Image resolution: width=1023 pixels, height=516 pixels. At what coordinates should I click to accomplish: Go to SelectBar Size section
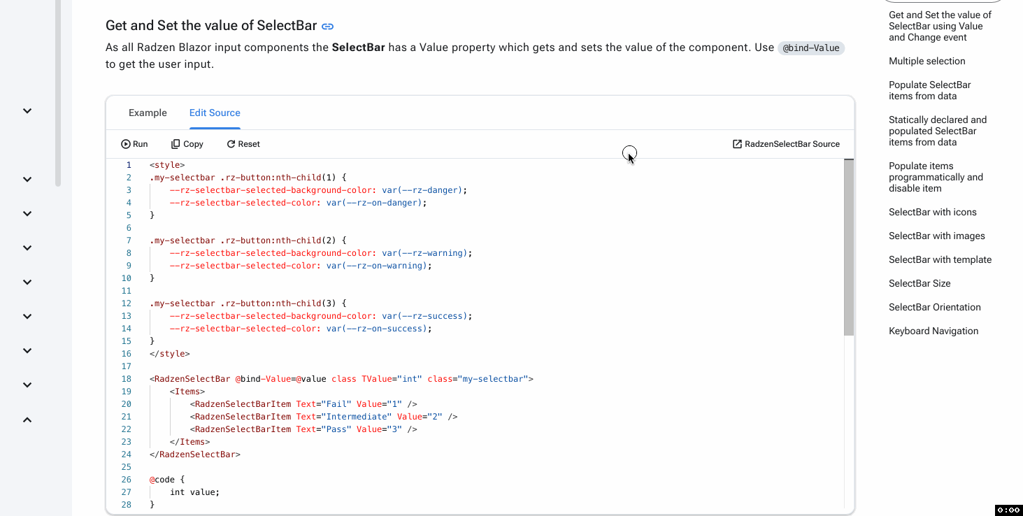pos(919,283)
